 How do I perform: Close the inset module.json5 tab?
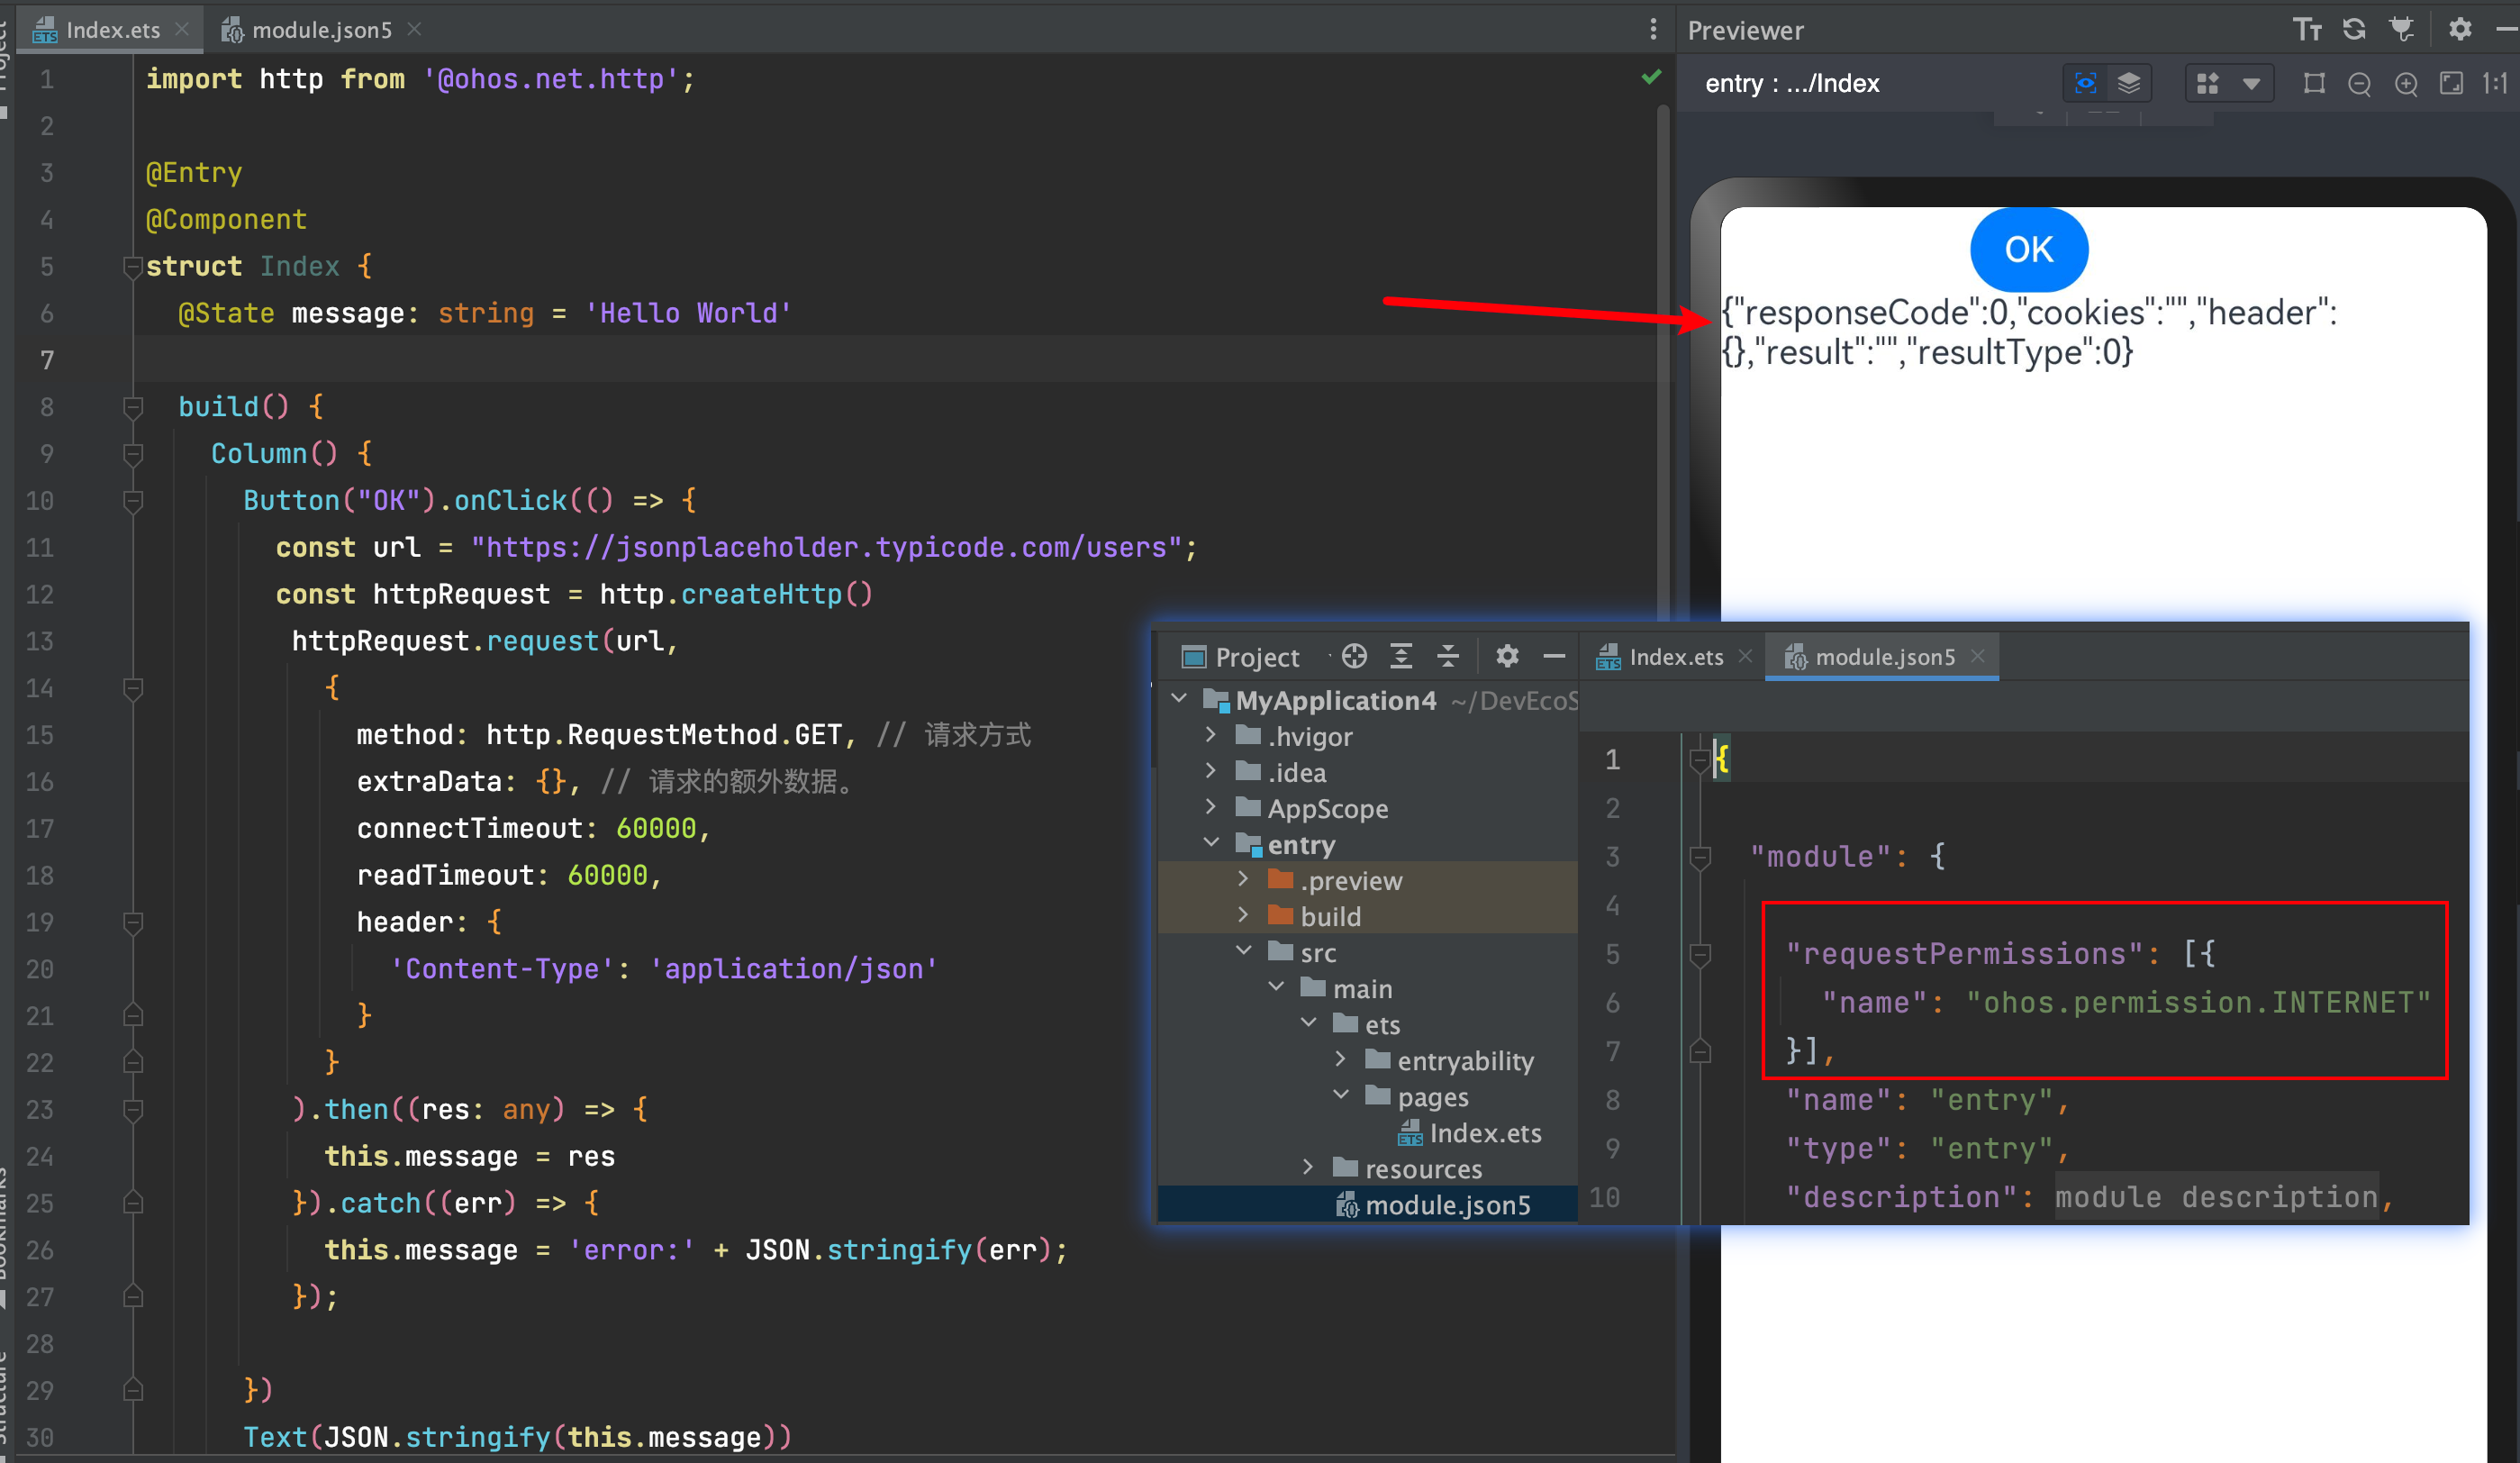click(x=1977, y=656)
